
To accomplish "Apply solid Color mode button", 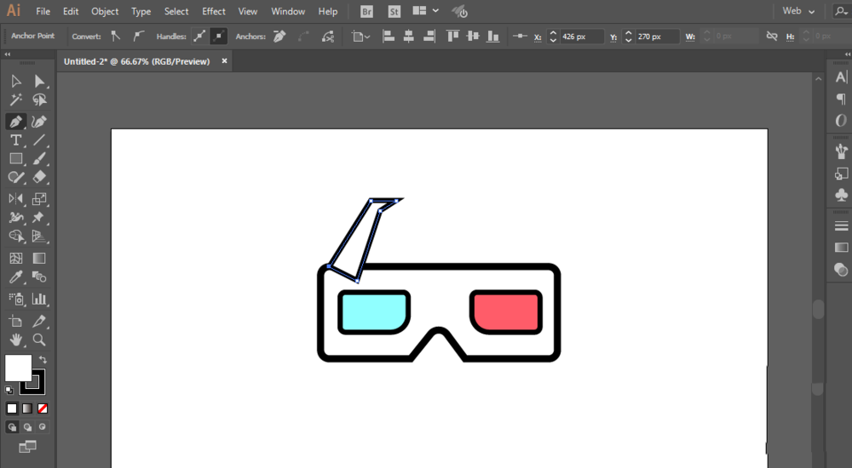I will click(x=11, y=408).
